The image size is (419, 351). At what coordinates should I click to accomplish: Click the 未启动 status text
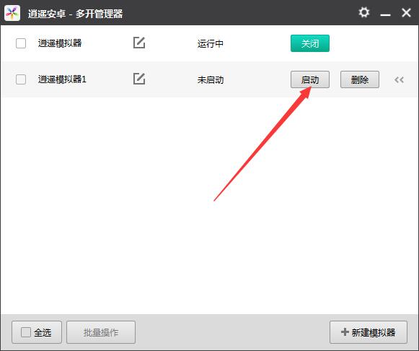click(211, 79)
